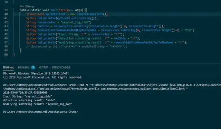The image size is (221, 129).
Task: Click the closing brace on line 49
Action: coord(20,50)
